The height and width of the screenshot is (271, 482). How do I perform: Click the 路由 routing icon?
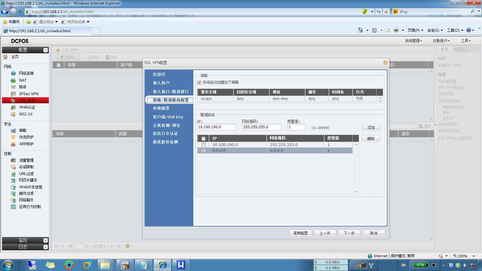(x=13, y=87)
